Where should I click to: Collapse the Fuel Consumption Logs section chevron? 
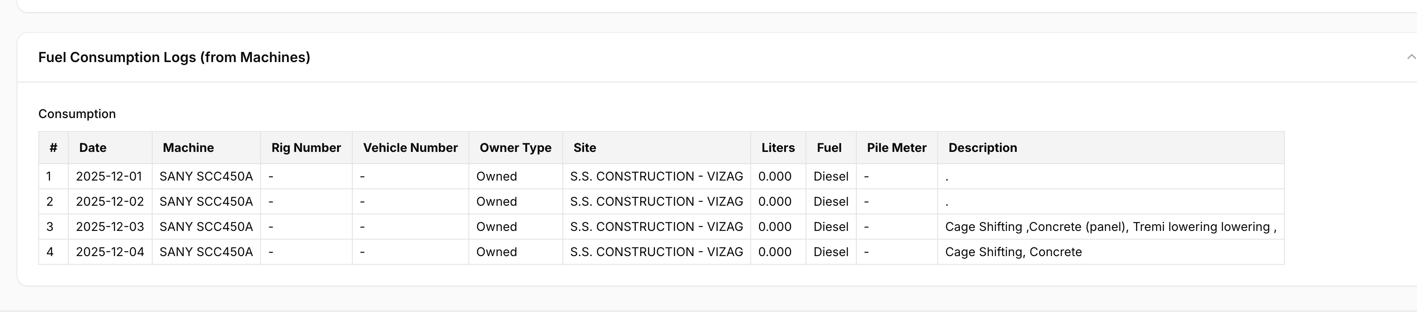click(x=1410, y=57)
